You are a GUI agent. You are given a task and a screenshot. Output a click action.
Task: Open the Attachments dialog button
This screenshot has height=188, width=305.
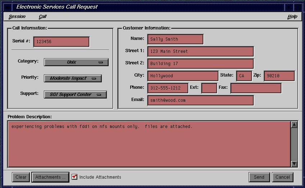[50, 177]
